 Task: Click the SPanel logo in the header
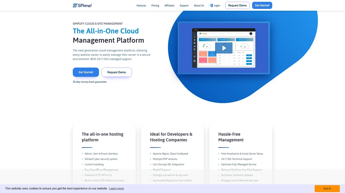pyautogui.click(x=82, y=5)
